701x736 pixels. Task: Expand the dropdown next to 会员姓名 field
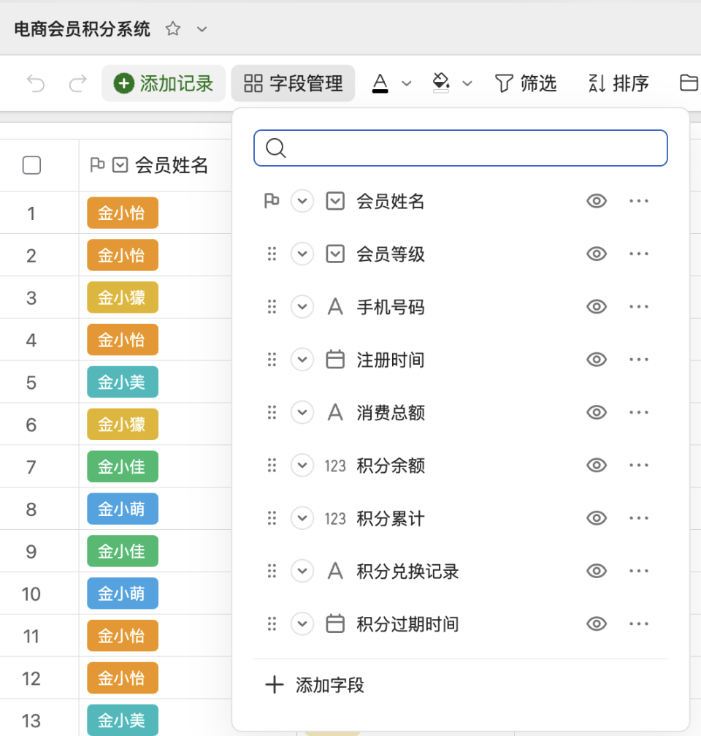point(302,201)
